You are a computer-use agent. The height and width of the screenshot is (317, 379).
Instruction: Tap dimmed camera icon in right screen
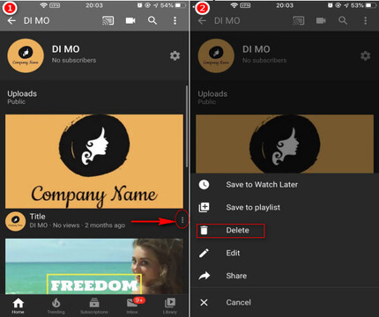point(321,20)
